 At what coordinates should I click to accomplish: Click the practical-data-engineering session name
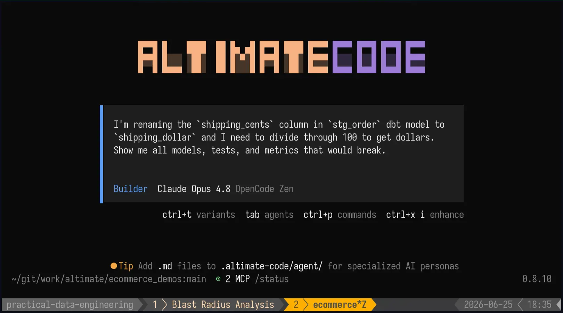pos(70,305)
